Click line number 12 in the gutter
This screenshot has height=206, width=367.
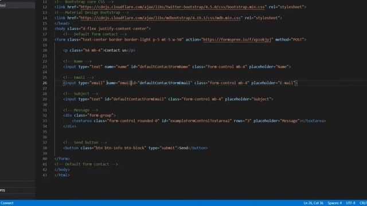(x=45, y=7)
